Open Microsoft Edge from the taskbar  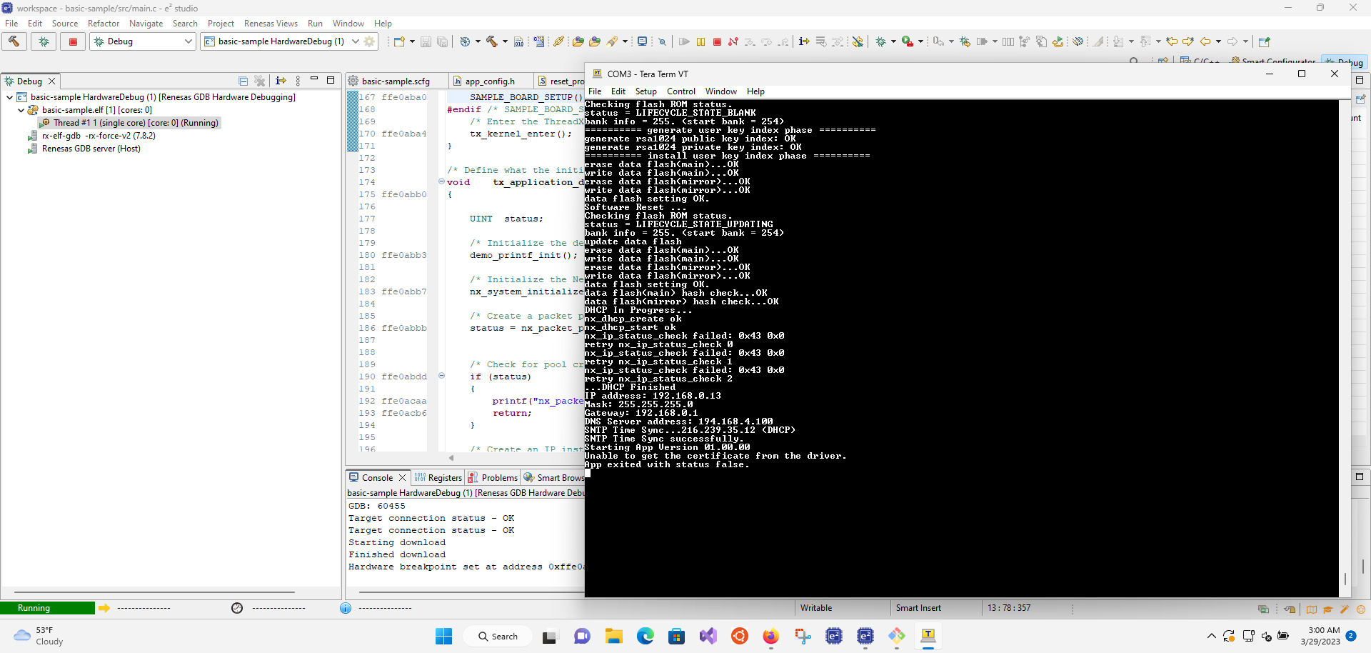point(646,636)
